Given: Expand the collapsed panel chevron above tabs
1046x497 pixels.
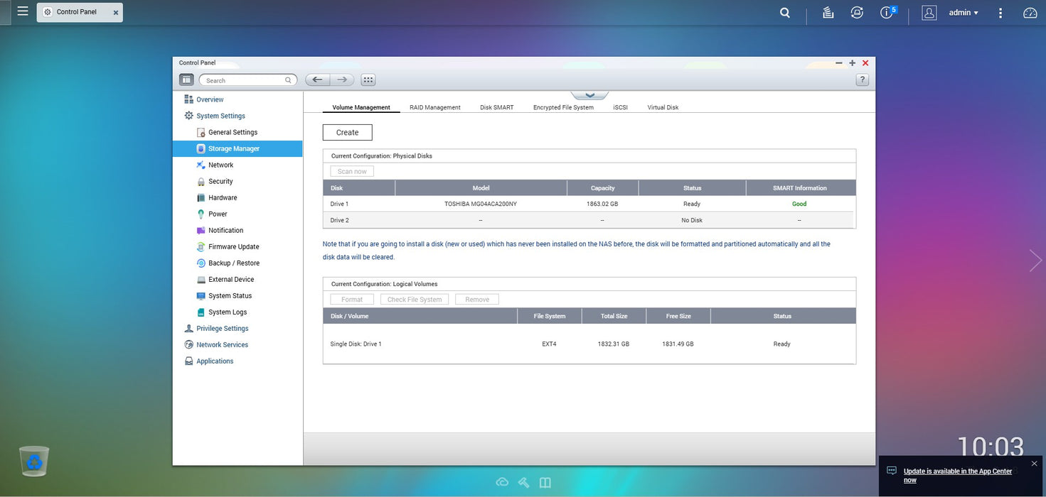Looking at the screenshot, I should [589, 95].
